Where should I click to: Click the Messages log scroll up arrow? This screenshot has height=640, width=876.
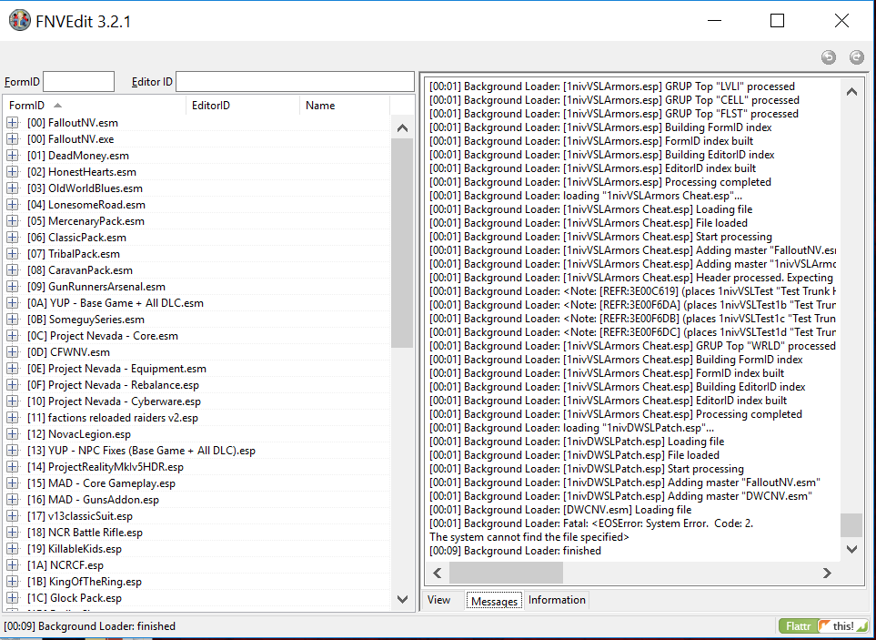(851, 92)
